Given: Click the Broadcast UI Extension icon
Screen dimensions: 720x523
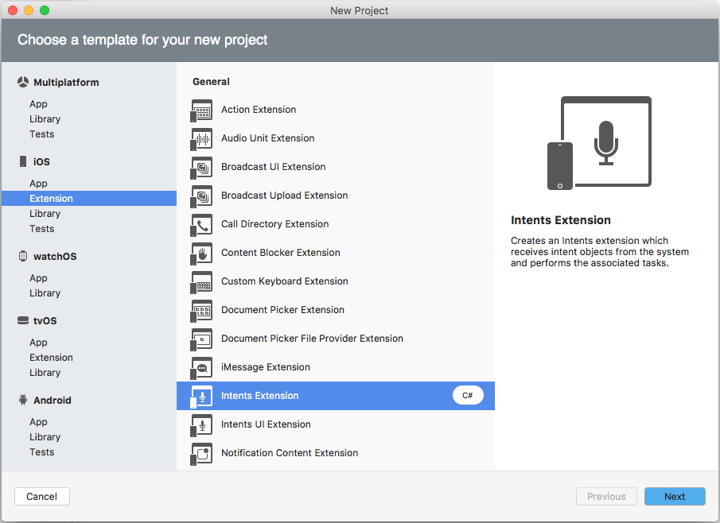Looking at the screenshot, I should 202,168.
